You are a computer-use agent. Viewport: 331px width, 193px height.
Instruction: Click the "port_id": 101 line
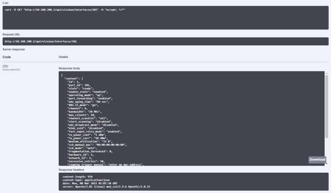(x=79, y=85)
